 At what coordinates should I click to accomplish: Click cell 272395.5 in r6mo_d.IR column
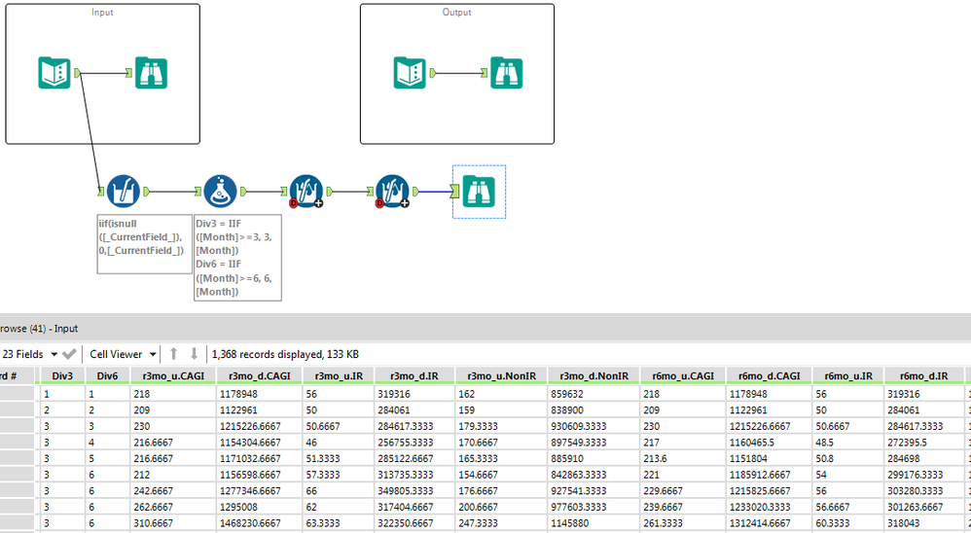[924, 442]
